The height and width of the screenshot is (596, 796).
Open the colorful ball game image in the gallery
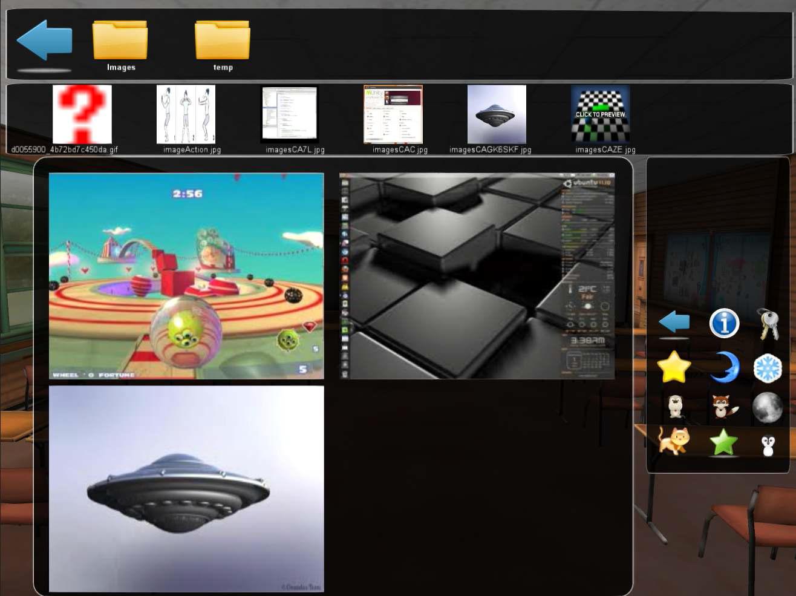186,276
